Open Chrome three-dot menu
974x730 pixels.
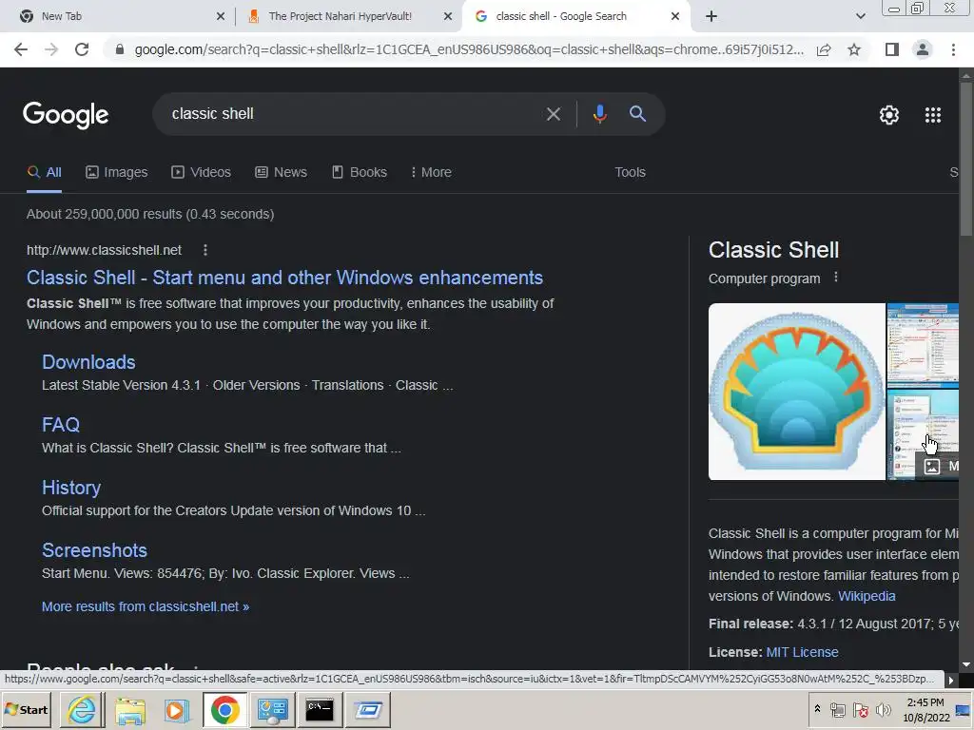(x=953, y=49)
